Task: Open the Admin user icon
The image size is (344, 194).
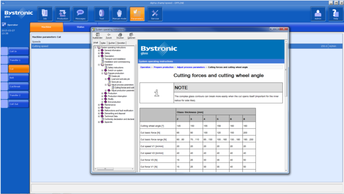Action: pos(318,14)
